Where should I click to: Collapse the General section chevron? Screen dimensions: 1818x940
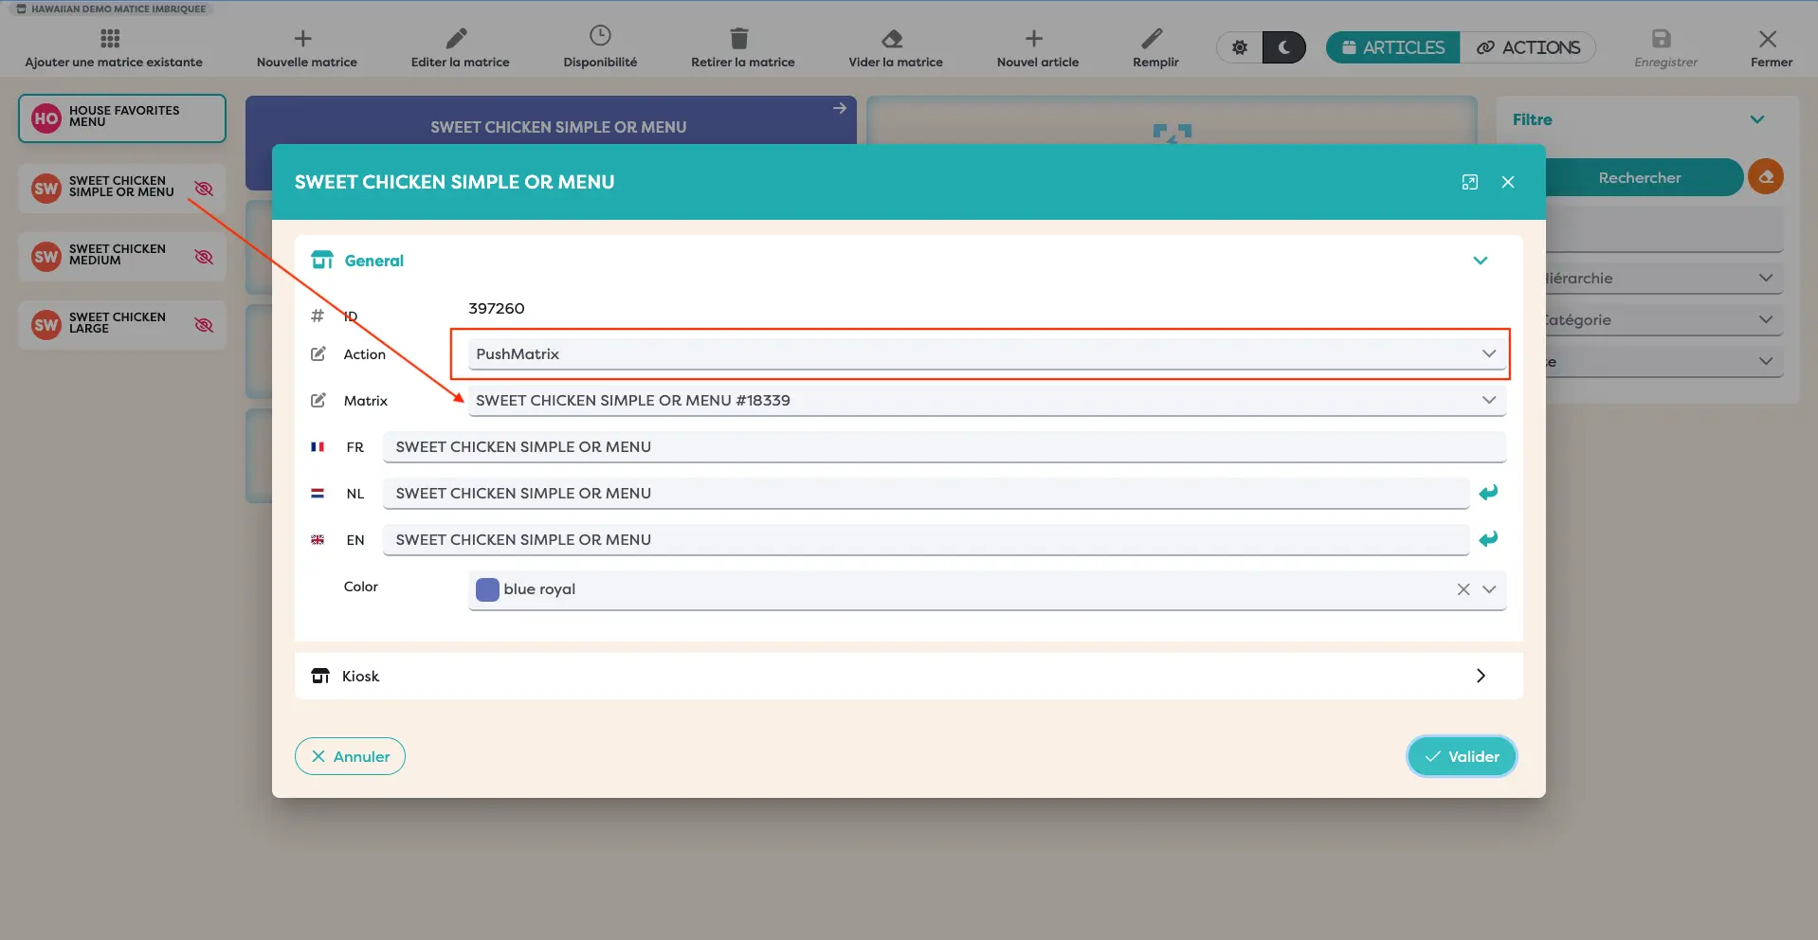pyautogui.click(x=1481, y=261)
